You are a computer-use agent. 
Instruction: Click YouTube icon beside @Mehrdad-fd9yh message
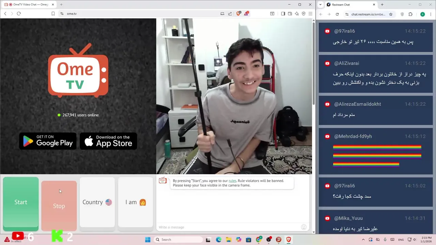(327, 136)
